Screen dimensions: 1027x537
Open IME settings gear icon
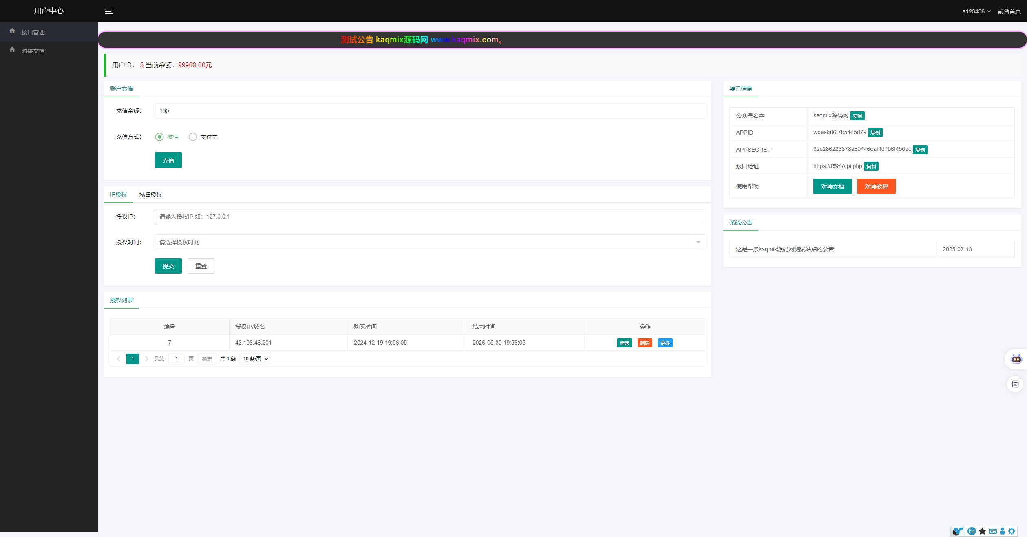click(1012, 531)
